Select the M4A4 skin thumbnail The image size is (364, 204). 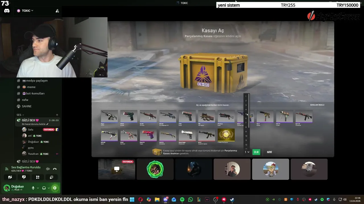pos(129,135)
